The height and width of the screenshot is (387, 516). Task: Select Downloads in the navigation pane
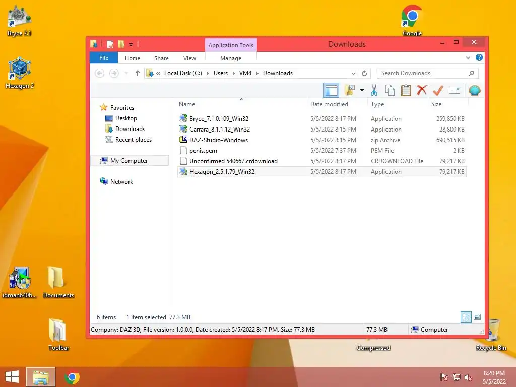pos(130,128)
